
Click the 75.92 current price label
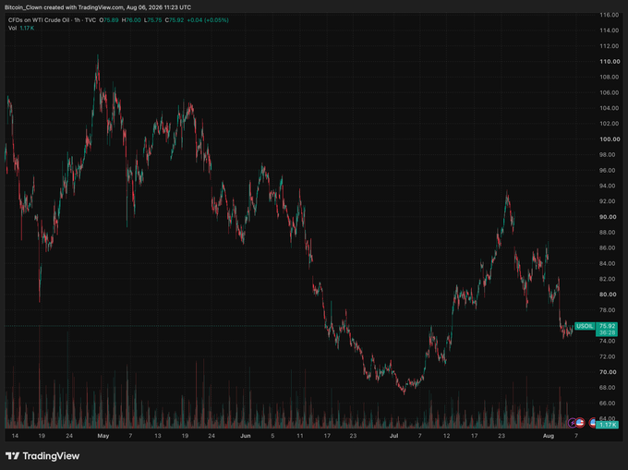coord(607,326)
